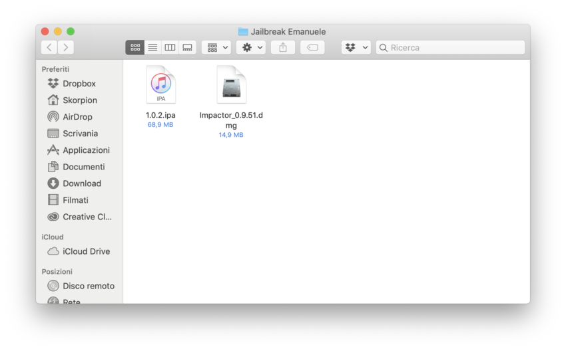This screenshot has height=351, width=566.
Task: Zoom the window with green button
Action: (71, 31)
